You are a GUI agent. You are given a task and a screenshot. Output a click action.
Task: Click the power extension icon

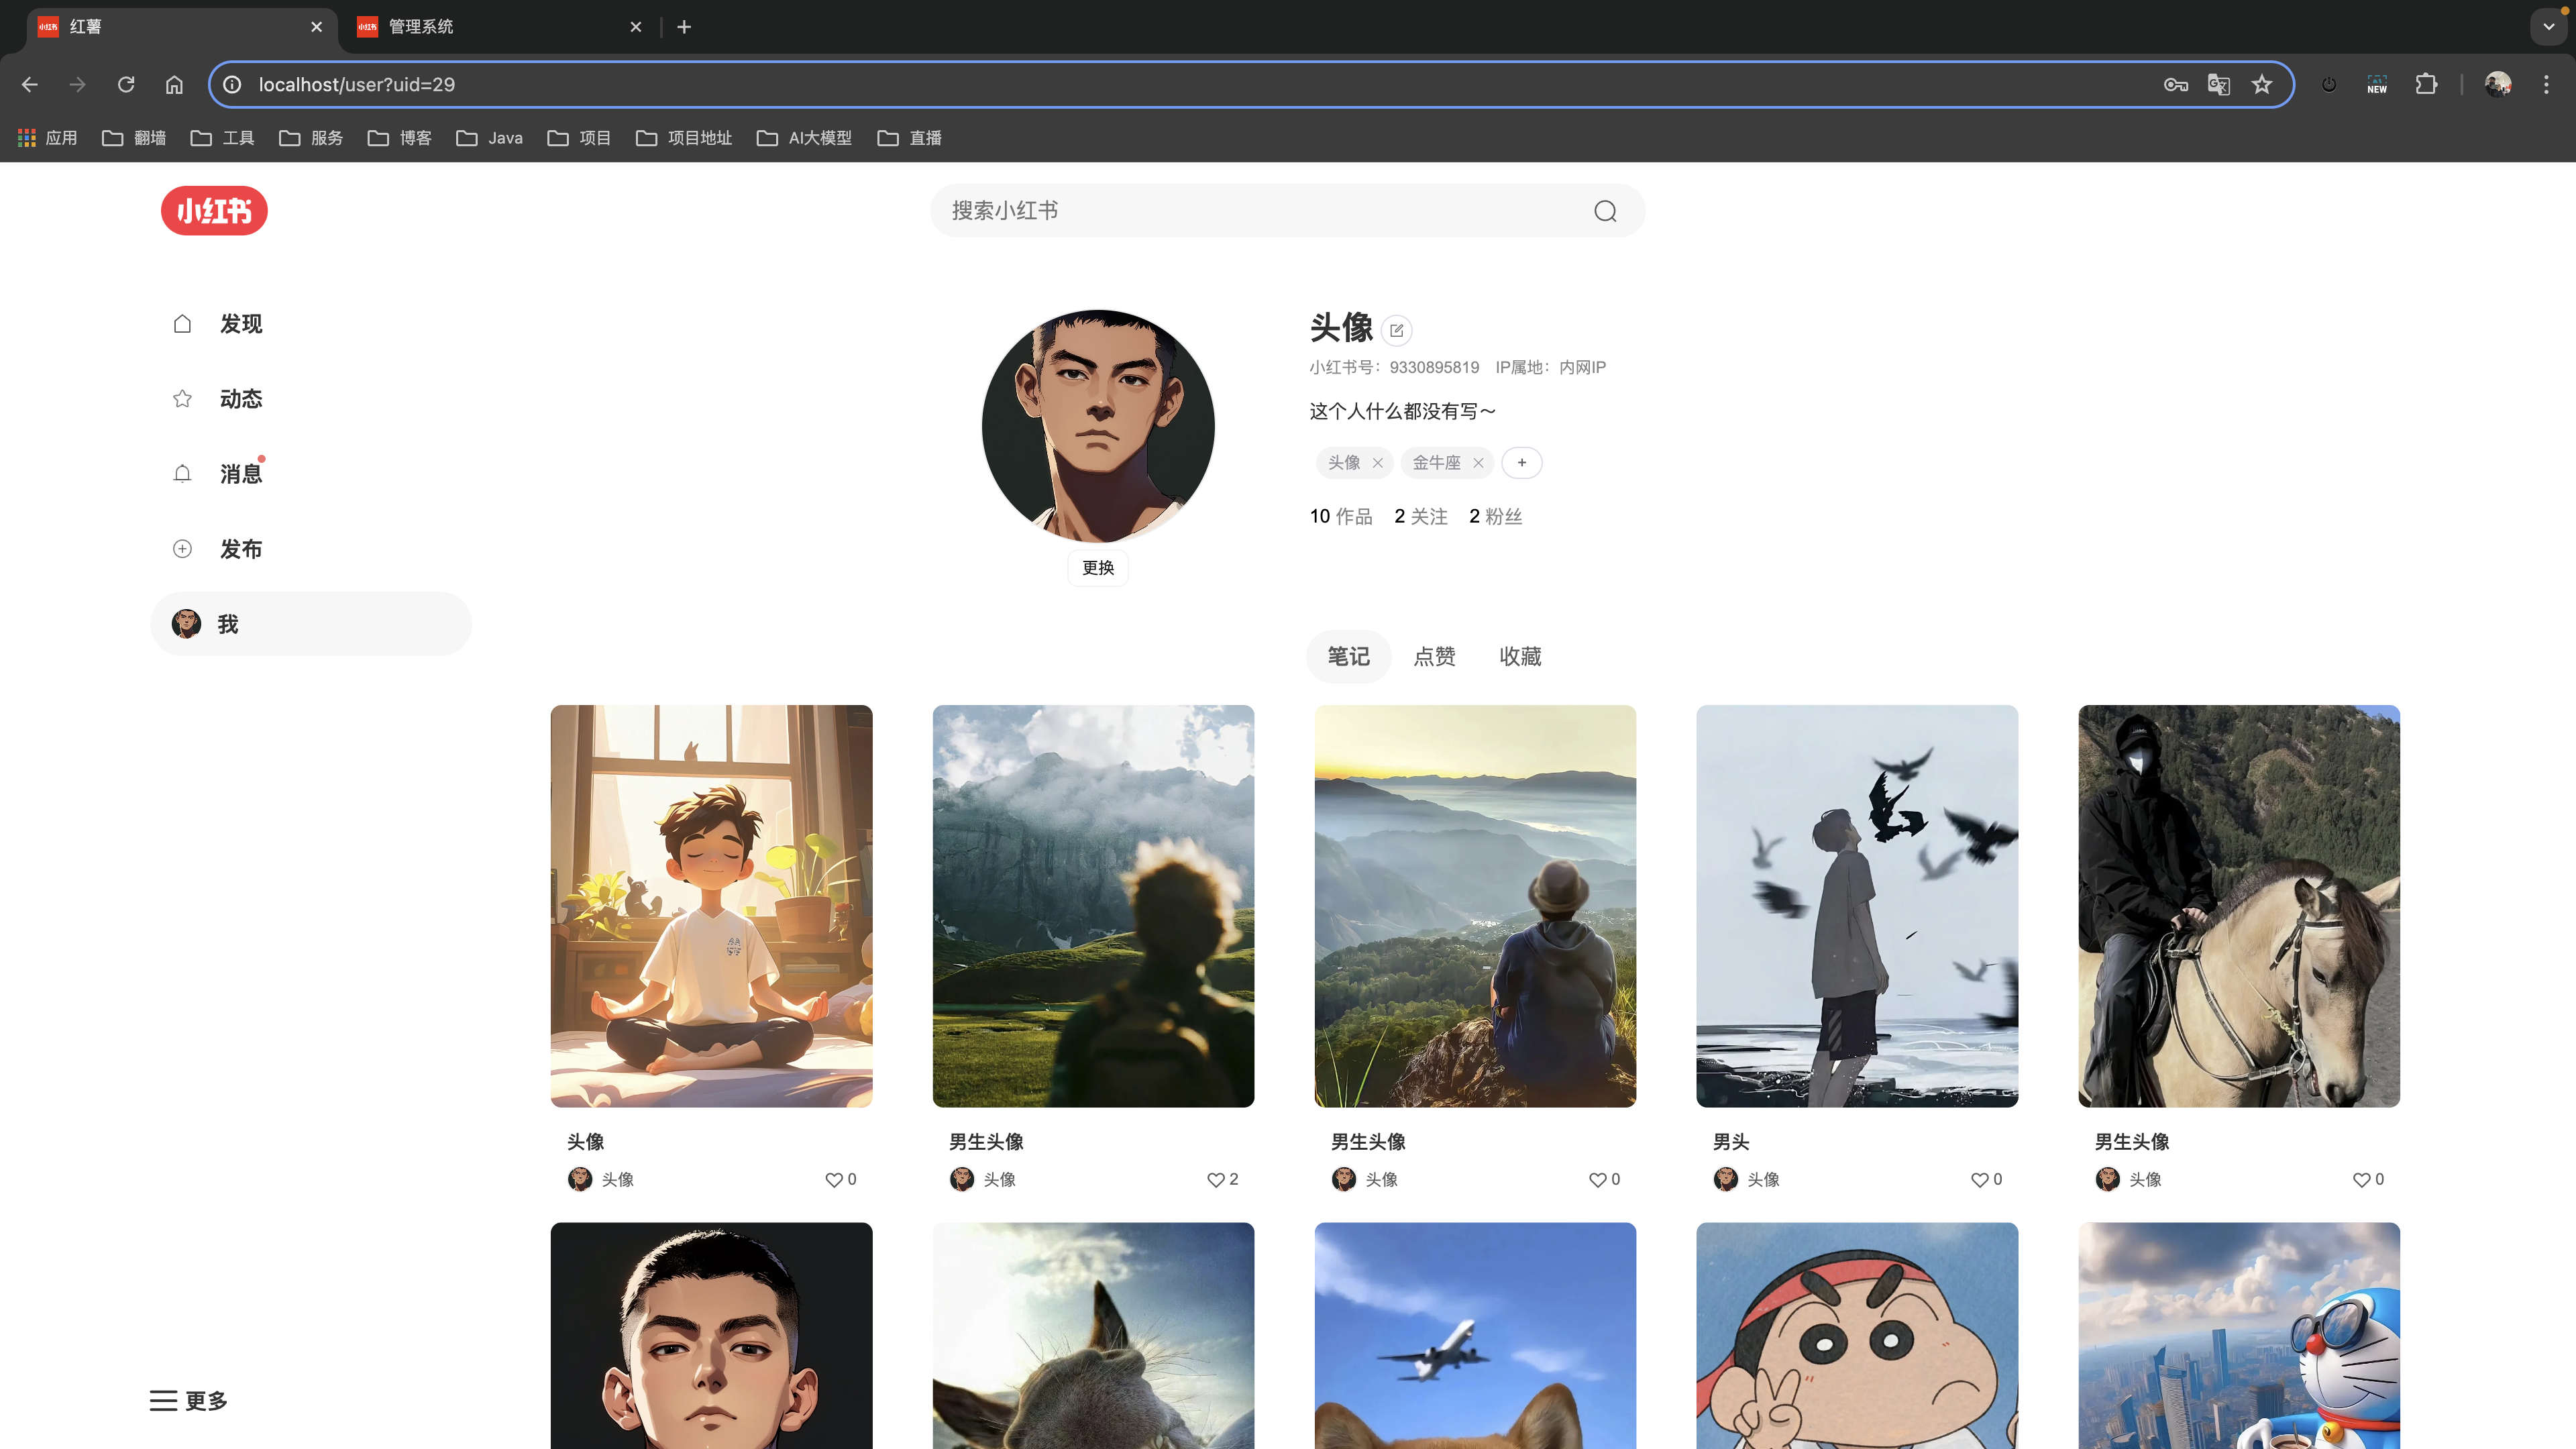coord(2329,85)
